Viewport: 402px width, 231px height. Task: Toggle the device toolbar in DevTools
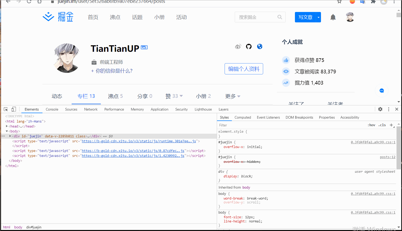pyautogui.click(x=14, y=109)
